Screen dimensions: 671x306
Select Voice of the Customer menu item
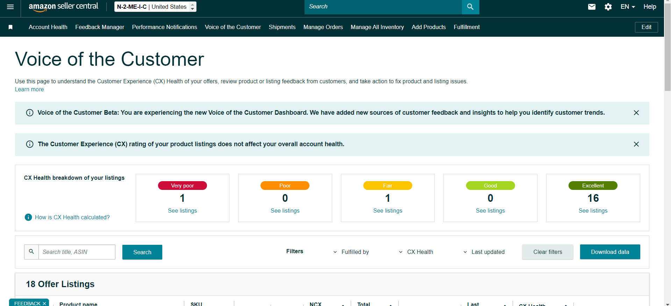(x=233, y=27)
